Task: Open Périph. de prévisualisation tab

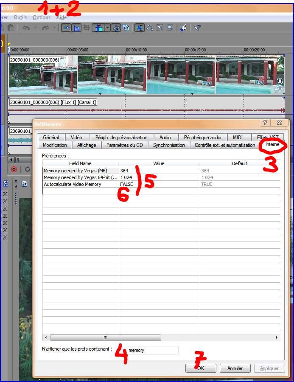Action: click(x=121, y=138)
